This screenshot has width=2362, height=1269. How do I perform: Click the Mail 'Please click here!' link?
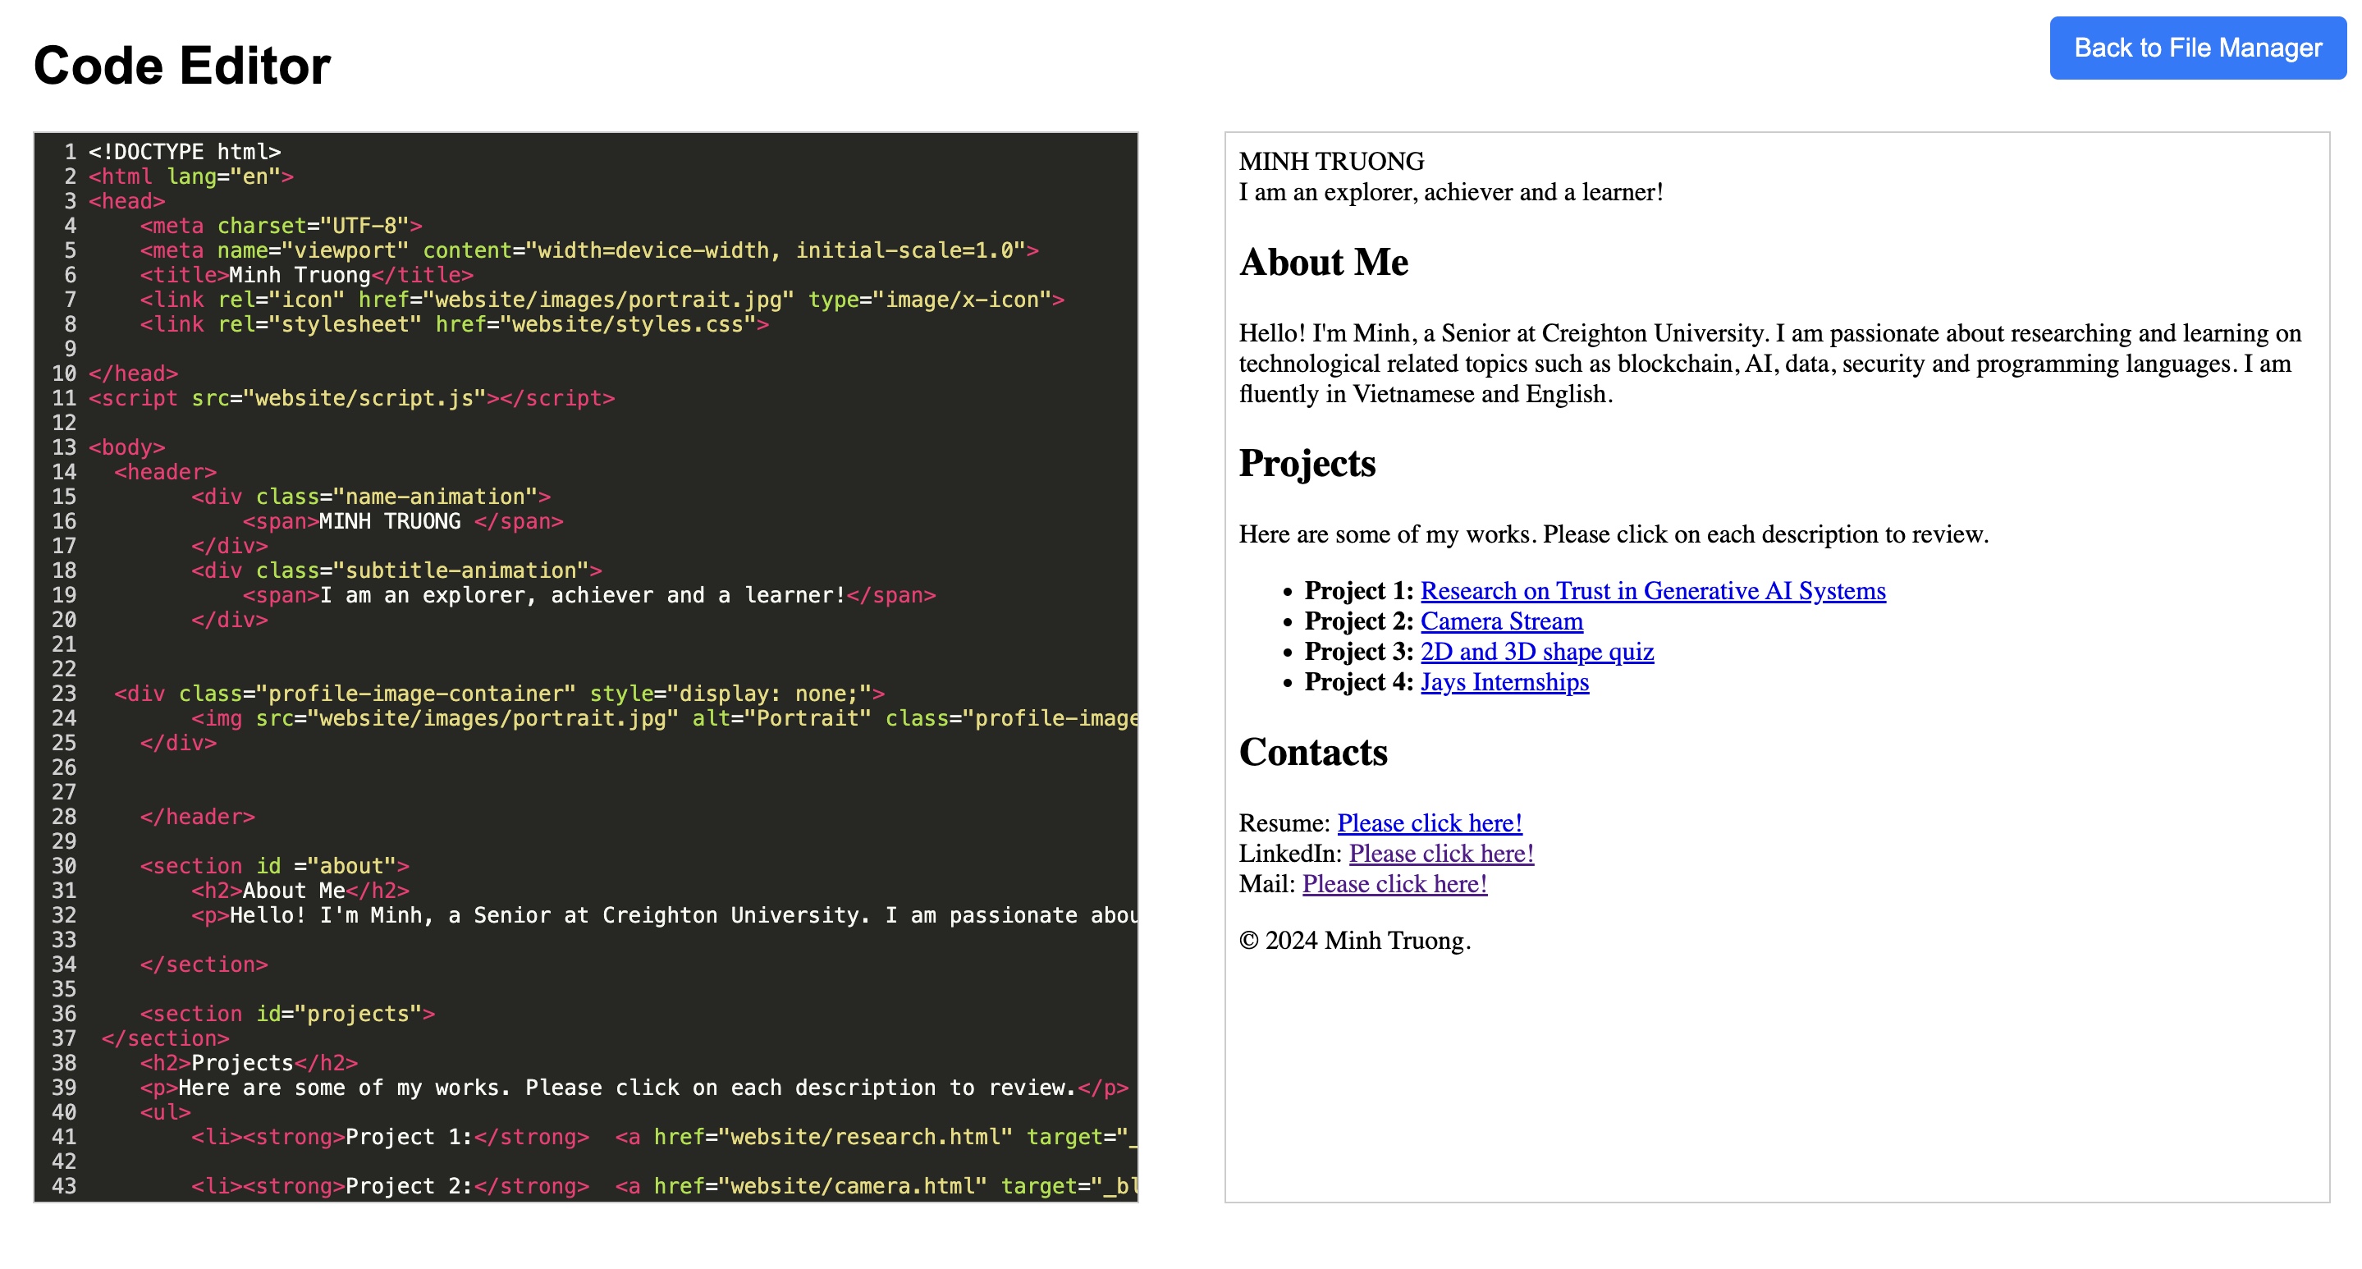point(1394,883)
